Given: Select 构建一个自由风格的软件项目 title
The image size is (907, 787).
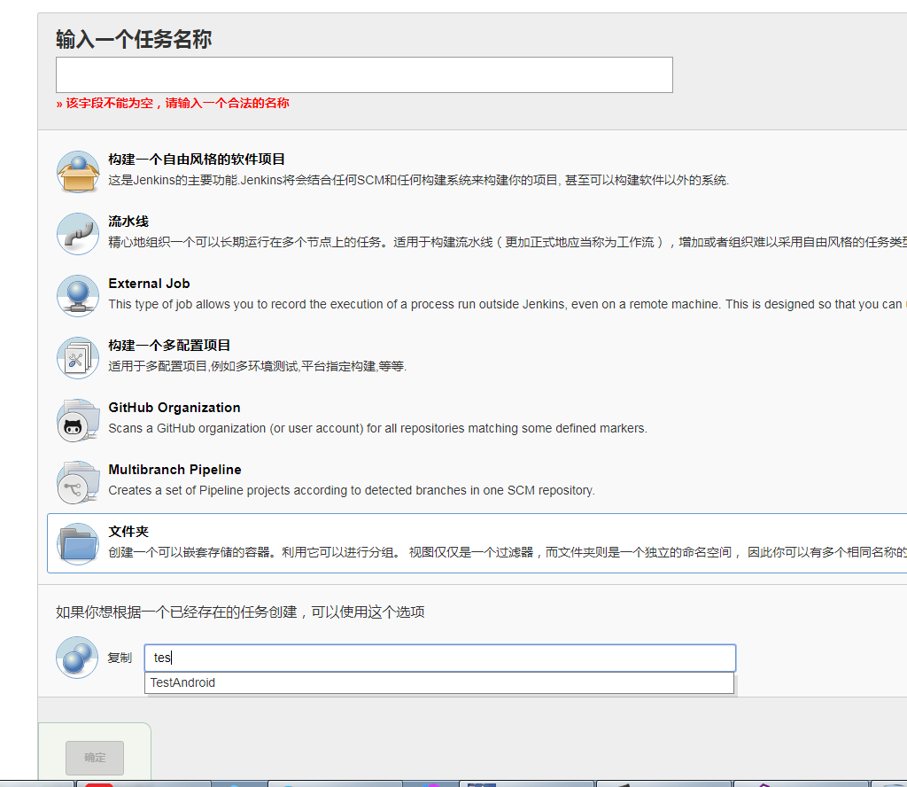Looking at the screenshot, I should (x=197, y=160).
